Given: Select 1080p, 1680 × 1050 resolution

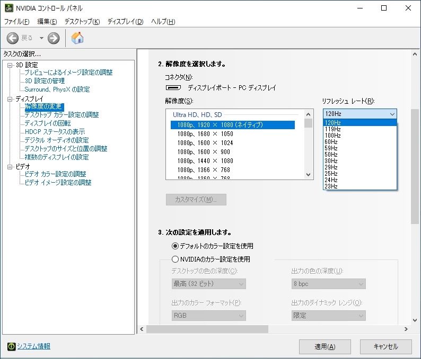Looking at the screenshot, I should (x=233, y=134).
